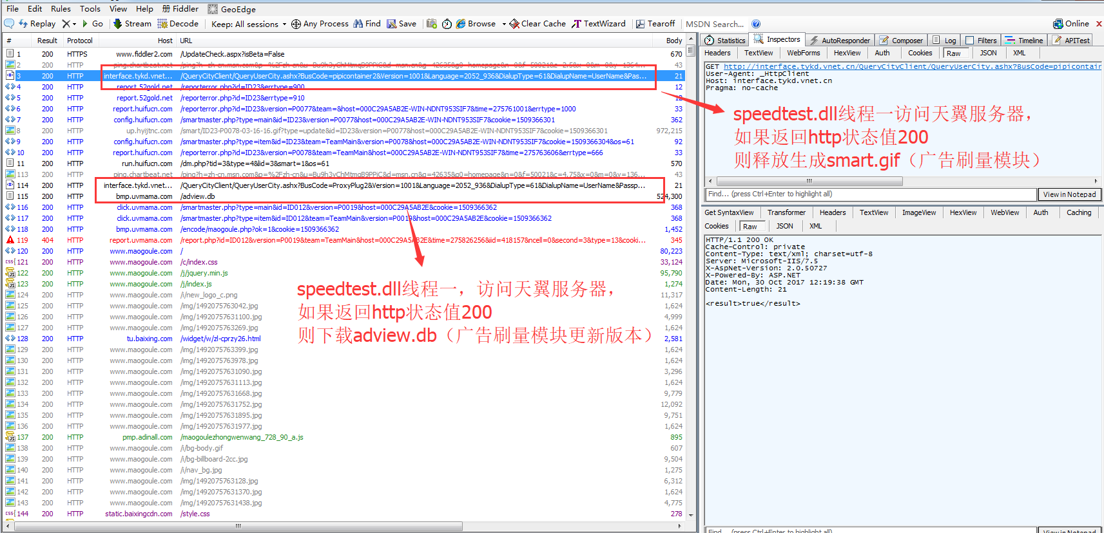The width and height of the screenshot is (1104, 533).
Task: Open the Tools menu
Action: point(90,8)
